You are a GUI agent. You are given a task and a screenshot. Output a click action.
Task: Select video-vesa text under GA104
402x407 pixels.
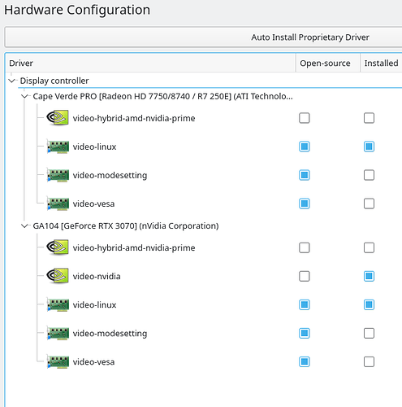93,362
